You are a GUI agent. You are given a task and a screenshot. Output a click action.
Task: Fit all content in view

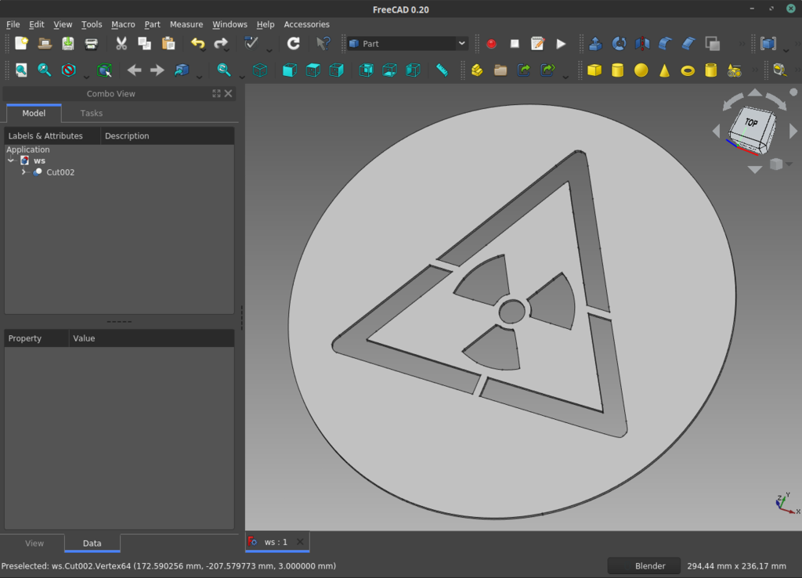(x=21, y=70)
